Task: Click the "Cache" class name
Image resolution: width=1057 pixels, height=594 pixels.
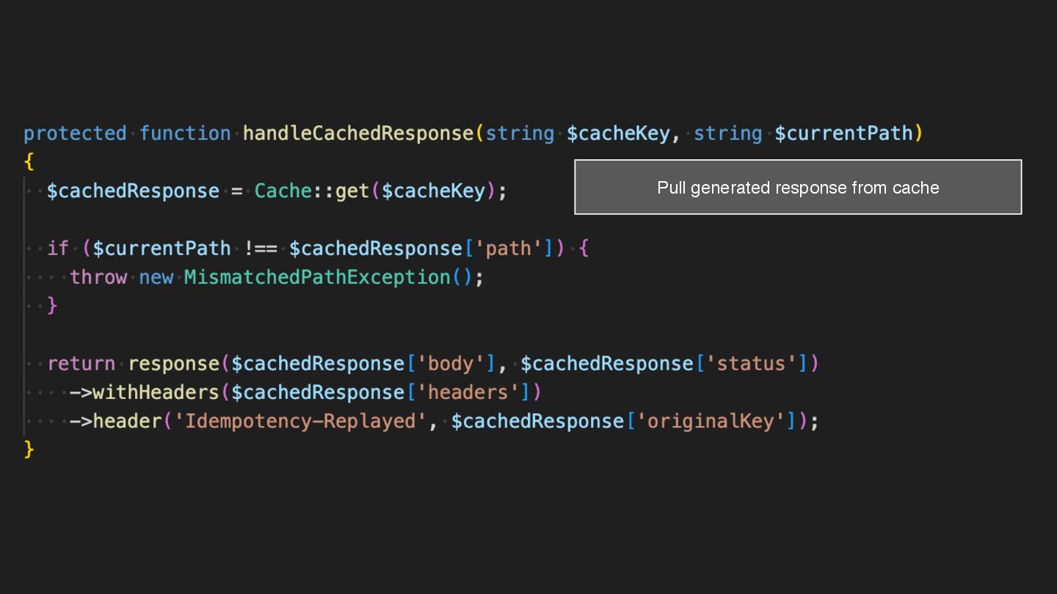Action: pos(283,191)
